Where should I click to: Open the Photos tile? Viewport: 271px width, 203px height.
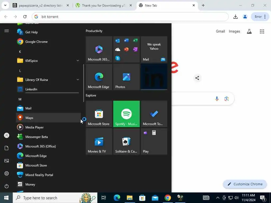pos(126,77)
